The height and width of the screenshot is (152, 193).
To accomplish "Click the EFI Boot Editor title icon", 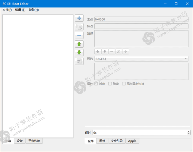I will tap(4, 4).
